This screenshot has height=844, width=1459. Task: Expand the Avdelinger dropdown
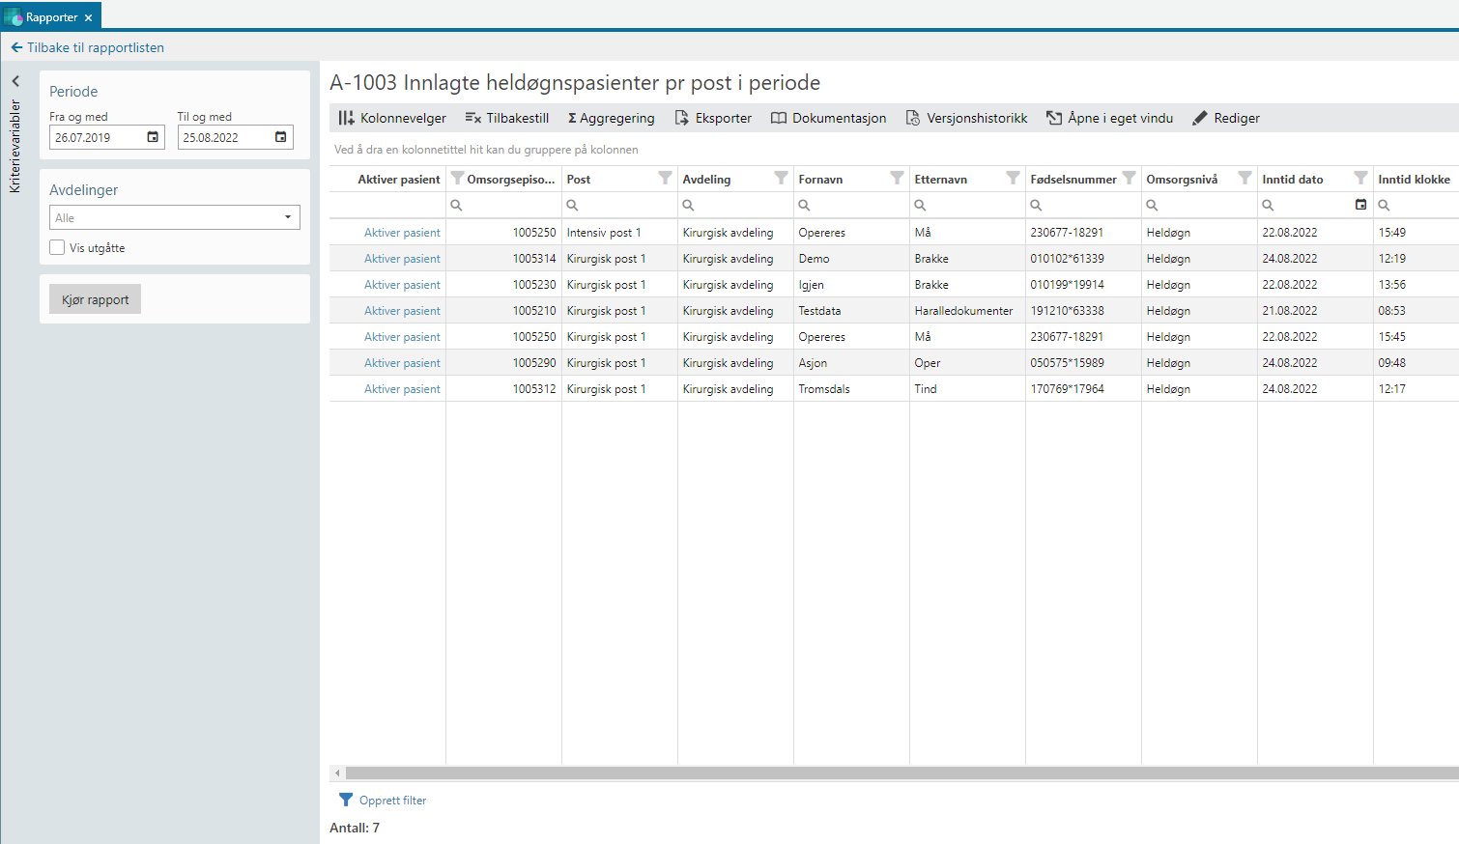coord(287,217)
